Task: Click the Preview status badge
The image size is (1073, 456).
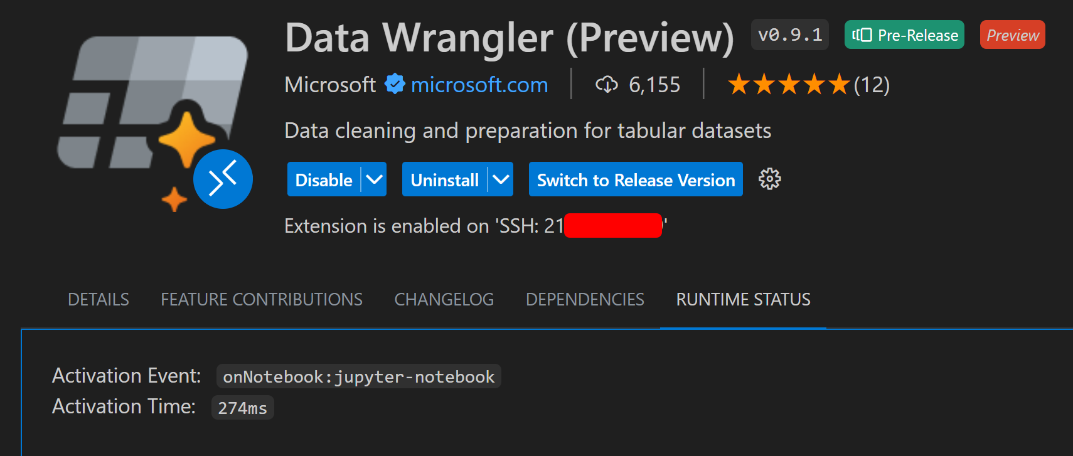Action: coord(1012,34)
